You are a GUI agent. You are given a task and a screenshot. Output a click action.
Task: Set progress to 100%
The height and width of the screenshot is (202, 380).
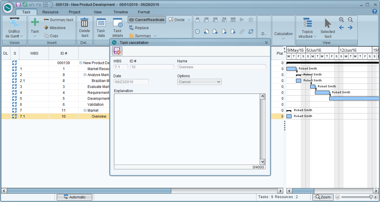click(233, 20)
